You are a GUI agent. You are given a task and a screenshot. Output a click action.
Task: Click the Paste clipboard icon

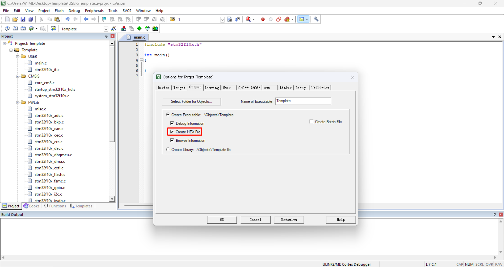point(57,19)
